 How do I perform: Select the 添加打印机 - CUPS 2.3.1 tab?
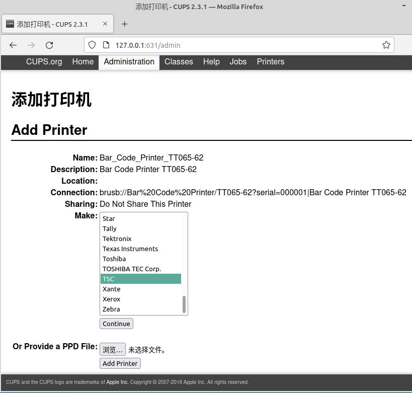click(57, 24)
